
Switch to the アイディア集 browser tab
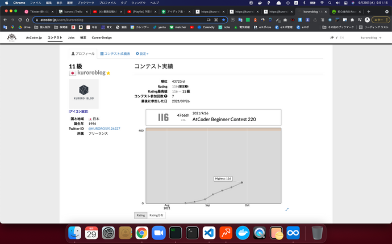pyautogui.click(x=176, y=11)
